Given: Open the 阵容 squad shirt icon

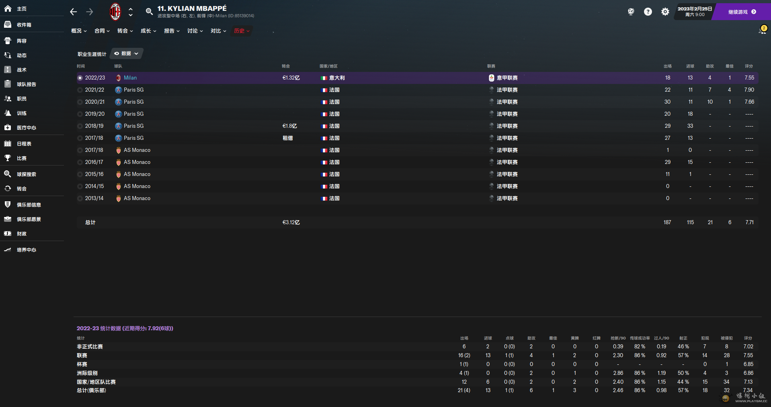Looking at the screenshot, I should pyautogui.click(x=8, y=41).
